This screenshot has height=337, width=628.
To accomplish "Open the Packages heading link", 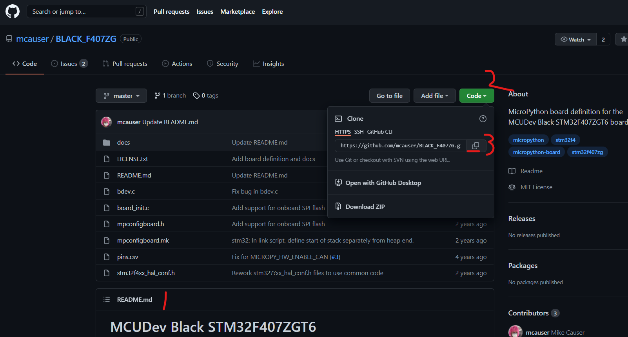I will point(523,266).
